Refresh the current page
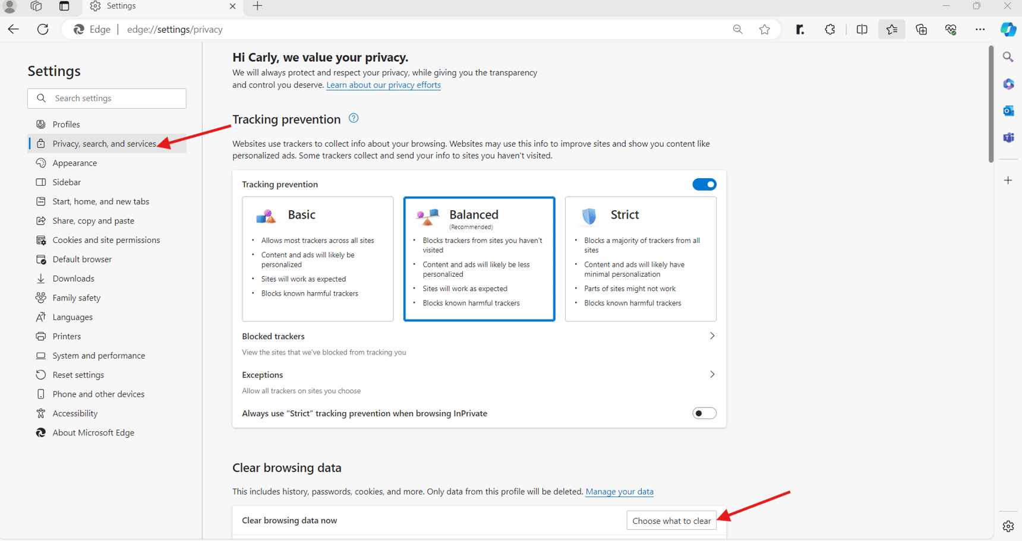 42,29
